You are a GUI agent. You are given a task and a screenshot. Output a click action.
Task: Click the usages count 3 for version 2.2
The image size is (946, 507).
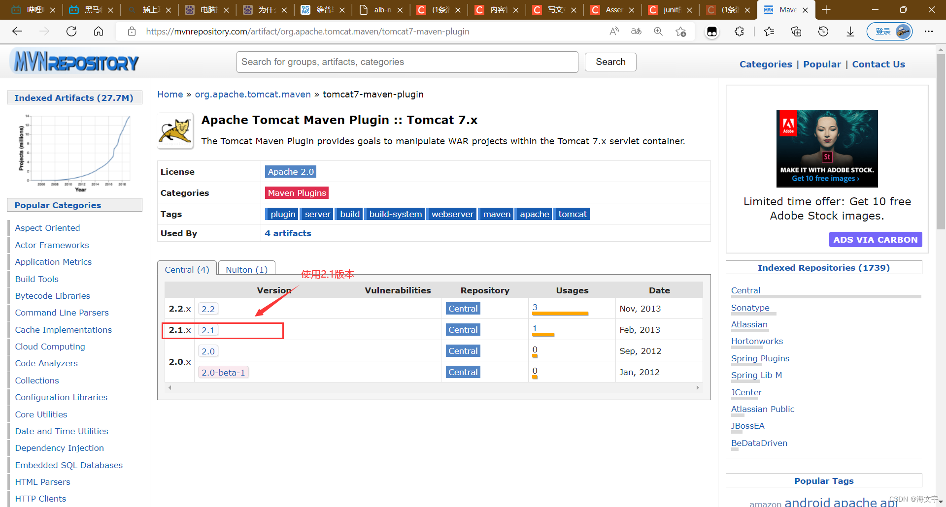pos(535,307)
